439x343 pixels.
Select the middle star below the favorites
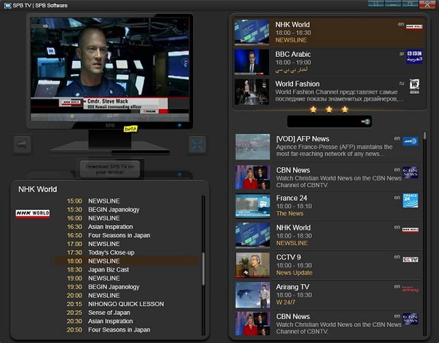329,109
